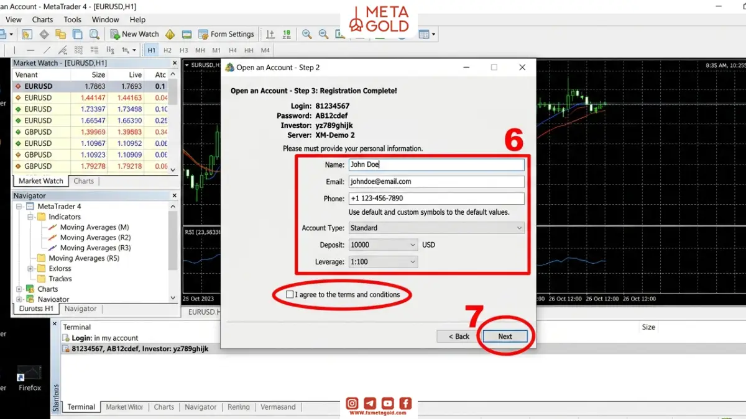Viewport: 746px width, 419px height.
Task: Click the Back button
Action: 459,336
